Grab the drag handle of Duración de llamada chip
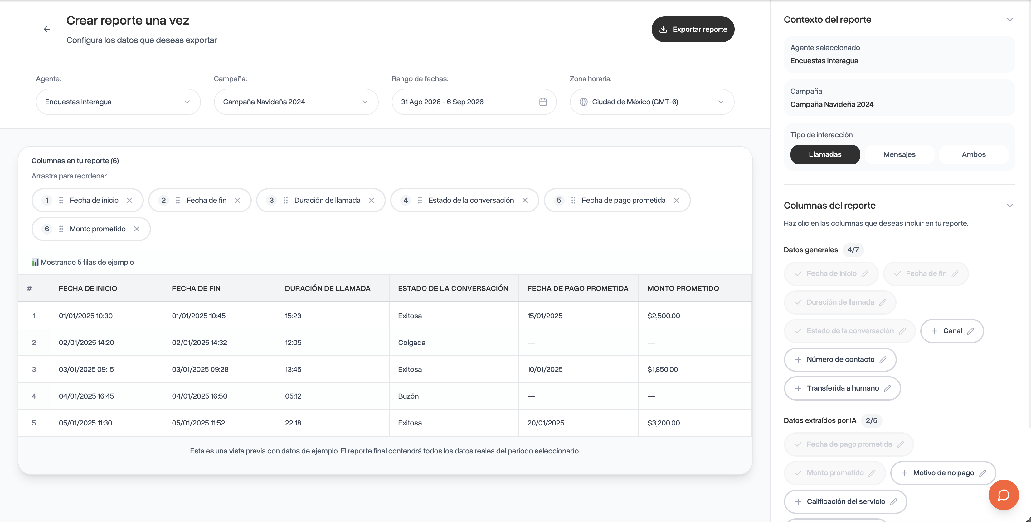This screenshot has width=1031, height=522. click(285, 200)
